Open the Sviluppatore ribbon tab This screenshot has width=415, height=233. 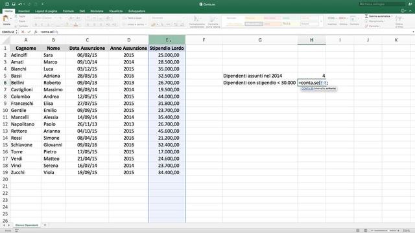(137, 11)
